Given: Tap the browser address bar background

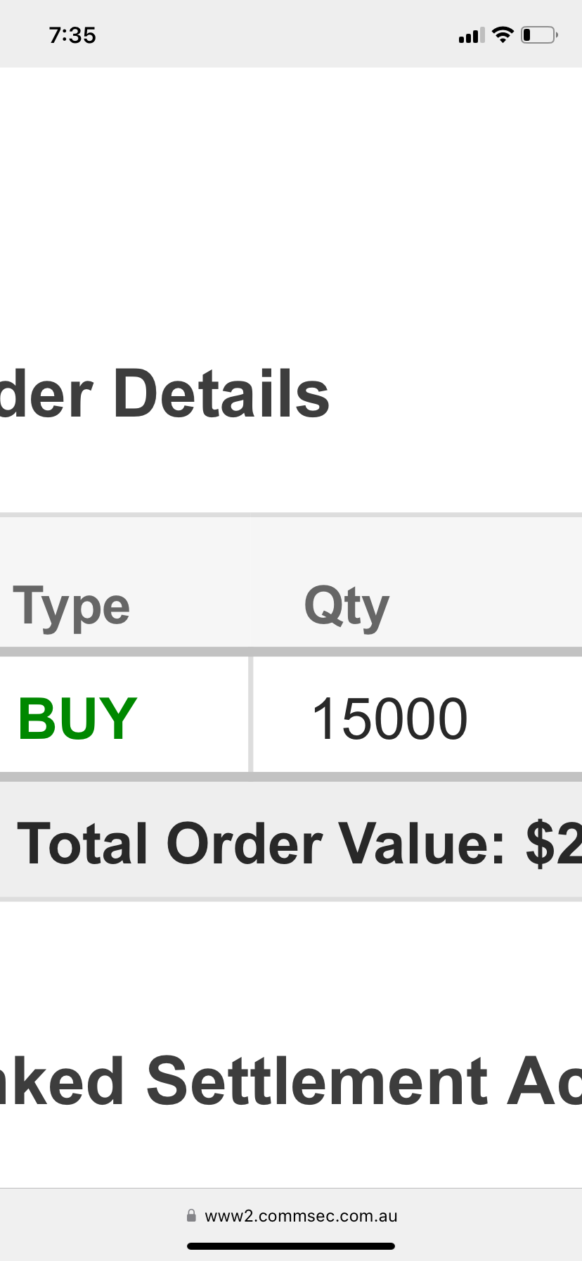Looking at the screenshot, I should pyautogui.click(x=291, y=1224).
